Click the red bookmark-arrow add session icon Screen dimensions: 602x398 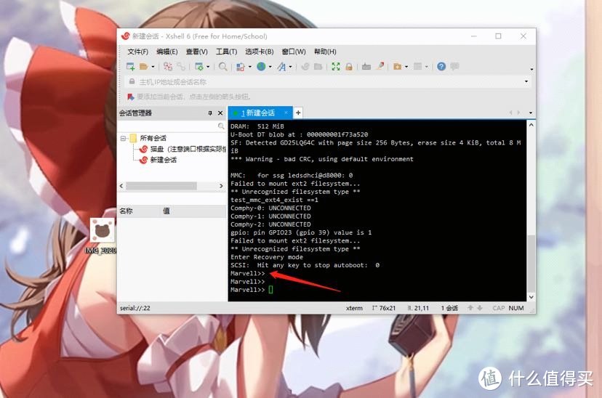(131, 97)
